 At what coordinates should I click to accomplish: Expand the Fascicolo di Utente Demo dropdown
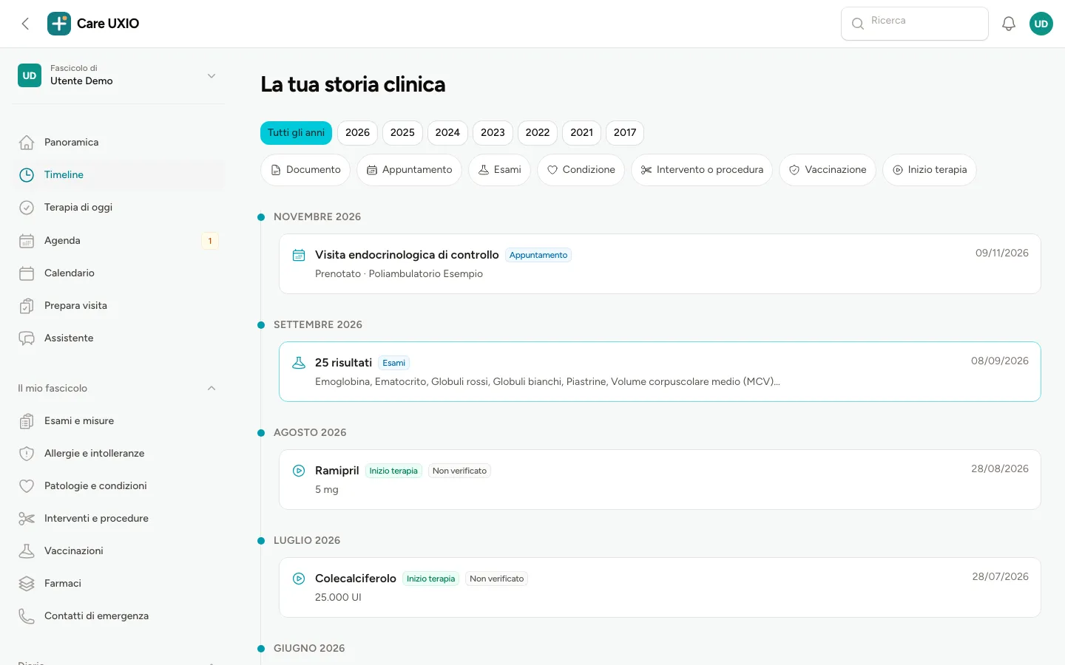(x=118, y=75)
